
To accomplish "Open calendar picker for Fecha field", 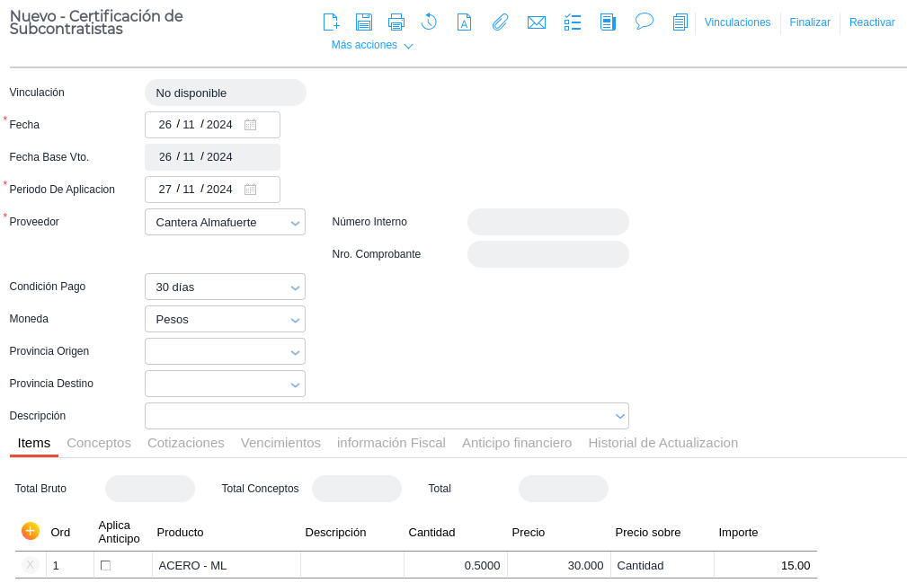I will (x=251, y=125).
